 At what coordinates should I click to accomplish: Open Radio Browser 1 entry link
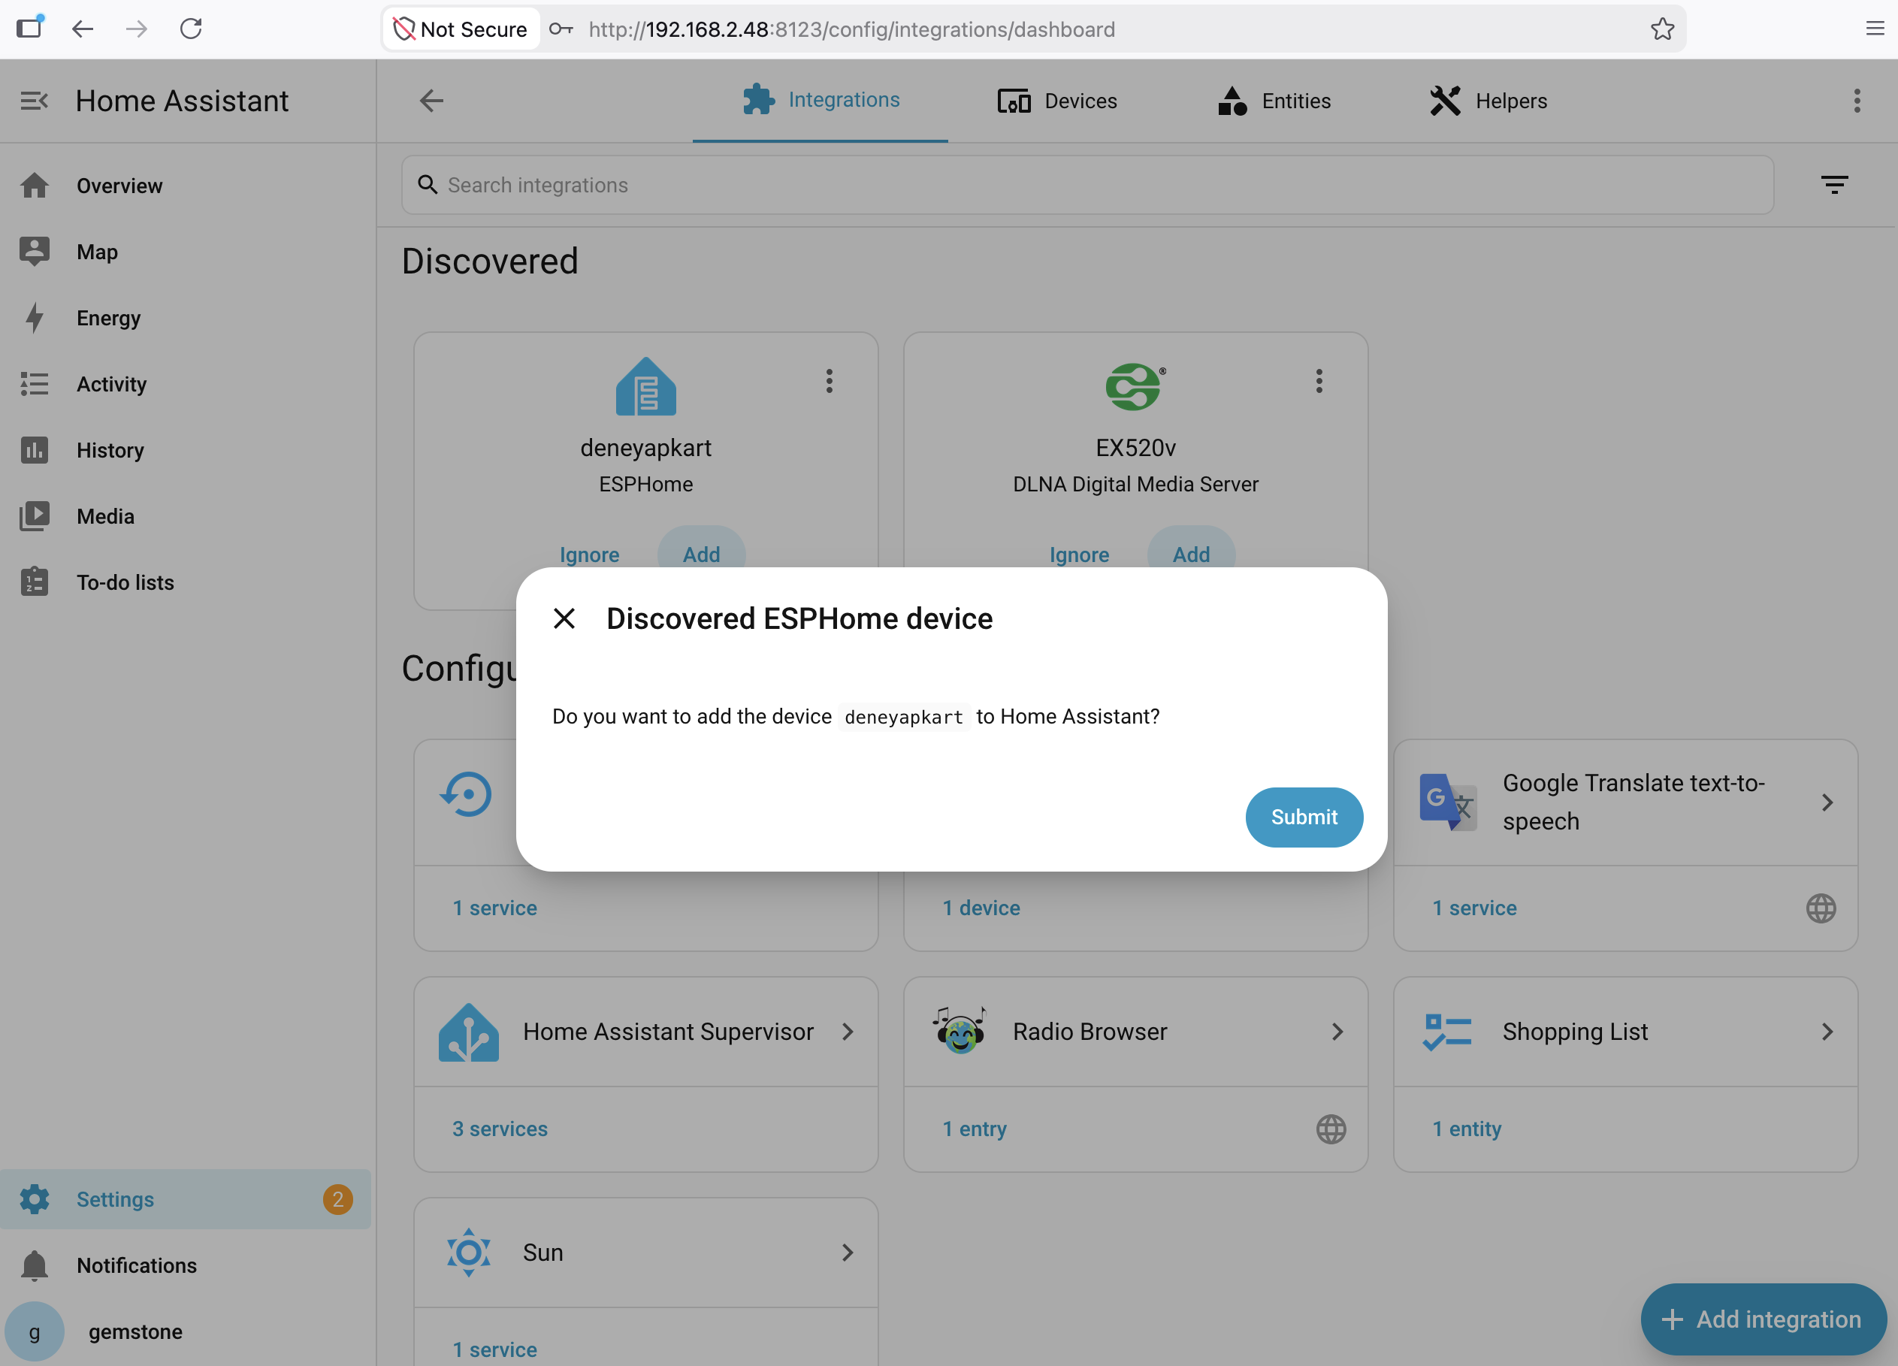pyautogui.click(x=974, y=1129)
